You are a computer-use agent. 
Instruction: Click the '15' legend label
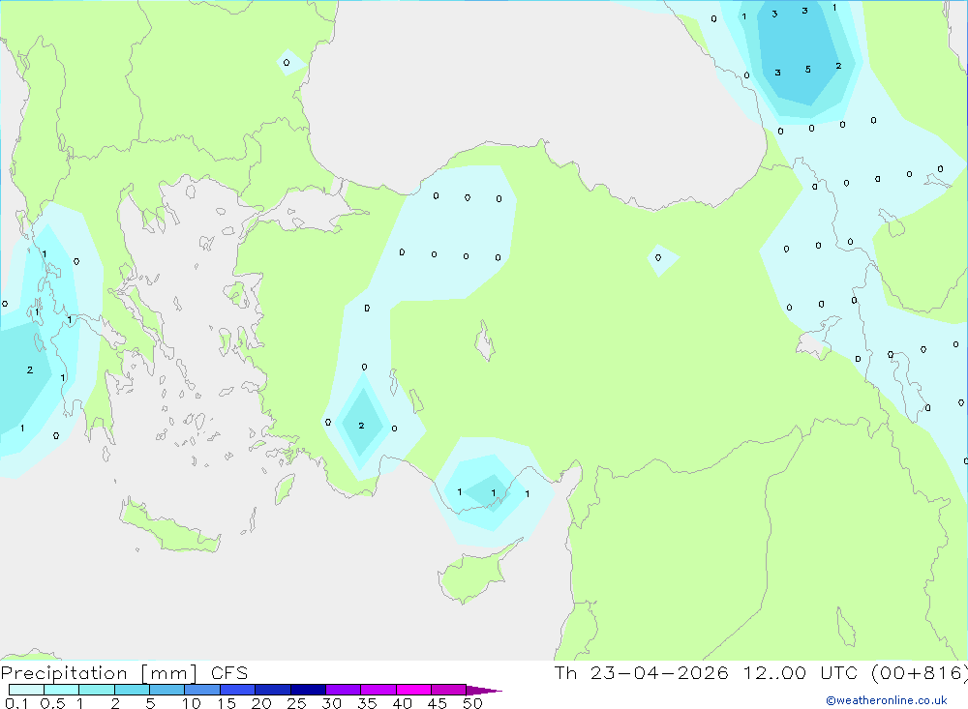(226, 703)
